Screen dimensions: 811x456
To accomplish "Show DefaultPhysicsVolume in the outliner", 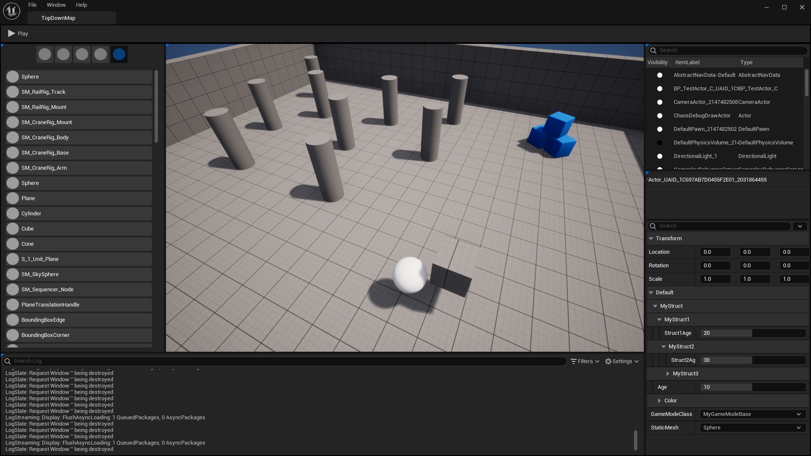I will (x=659, y=142).
